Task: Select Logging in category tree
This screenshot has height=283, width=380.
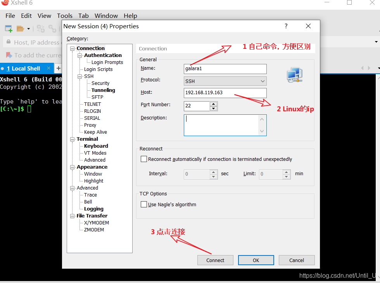Action: (x=93, y=209)
